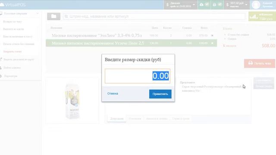The image size is (276, 155).
Task: Select the Молоко питьевое Углече Поле row
Action: (x=131, y=43)
